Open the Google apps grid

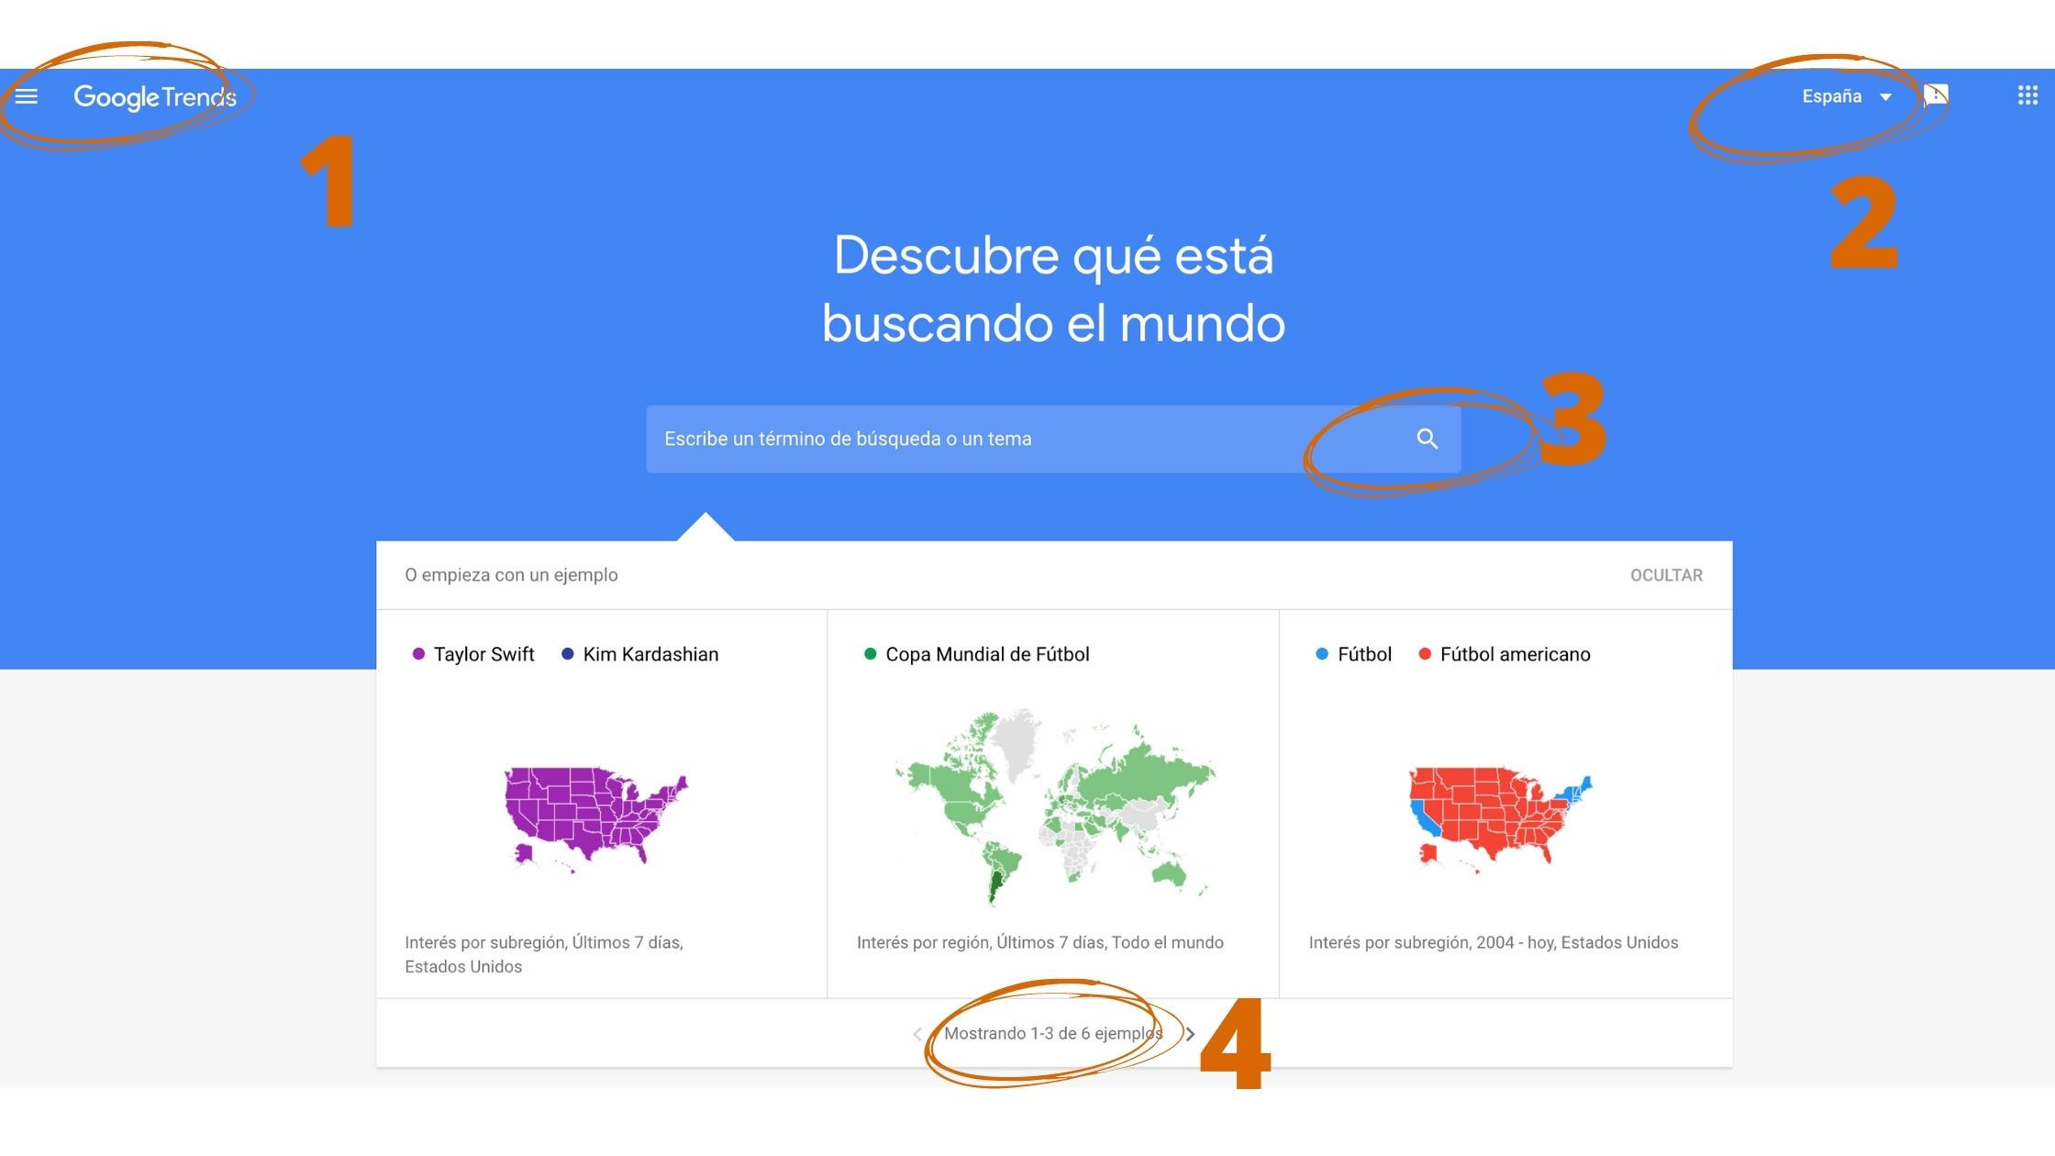[2027, 95]
